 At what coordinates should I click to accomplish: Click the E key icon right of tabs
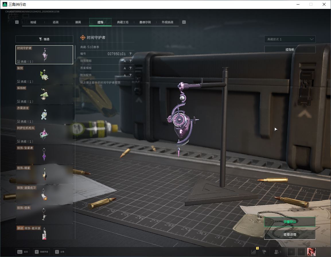click(x=184, y=22)
